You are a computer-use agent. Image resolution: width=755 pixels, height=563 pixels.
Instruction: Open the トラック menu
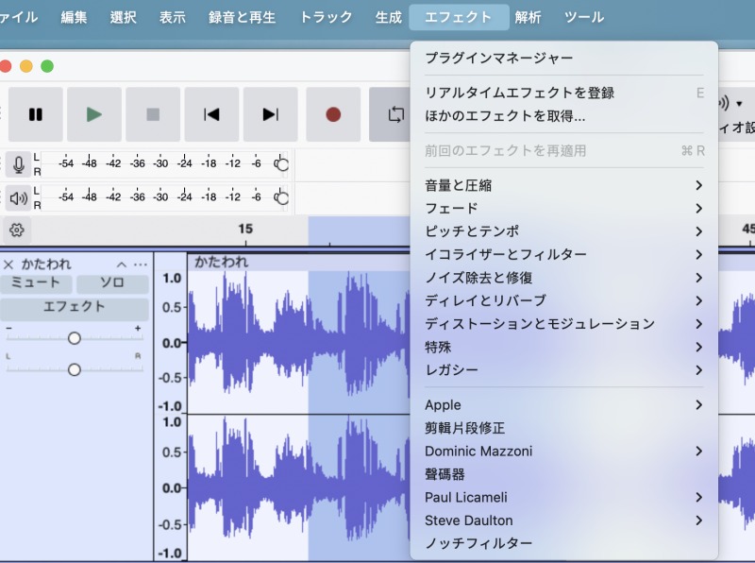pos(326,17)
